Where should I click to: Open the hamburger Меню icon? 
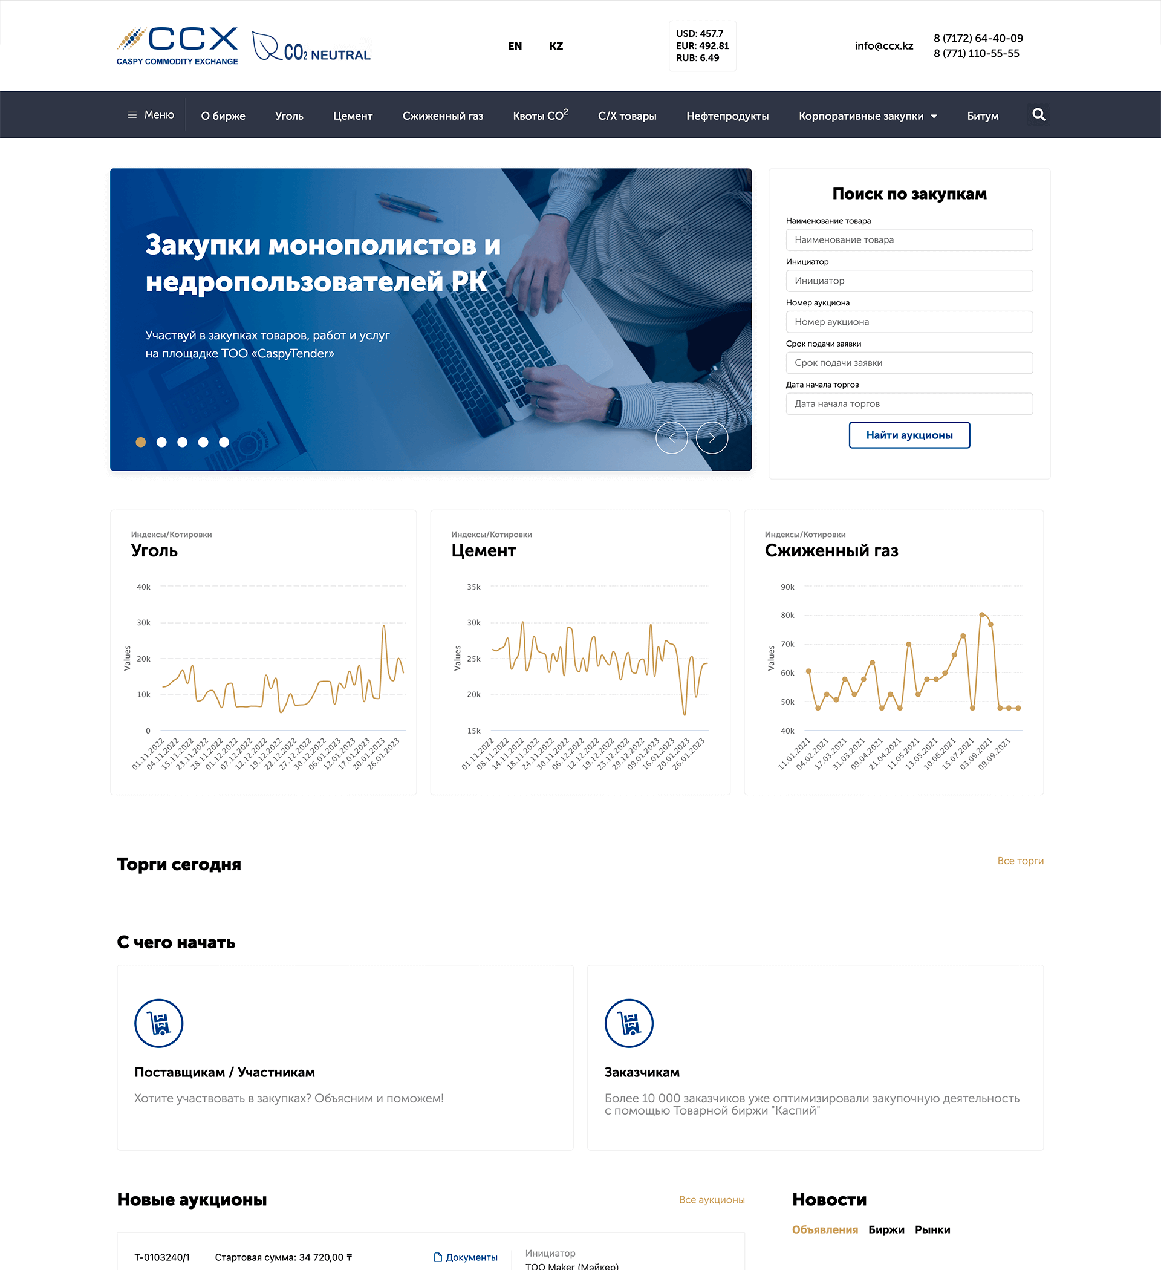132,115
